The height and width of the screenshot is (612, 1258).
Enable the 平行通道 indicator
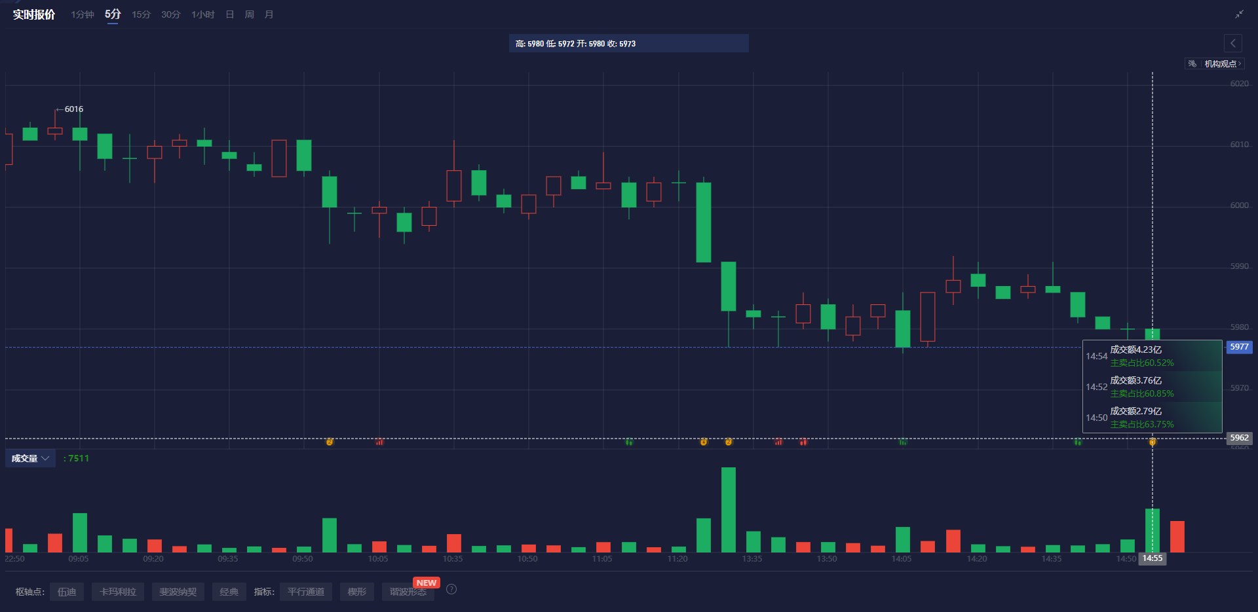coord(306,592)
